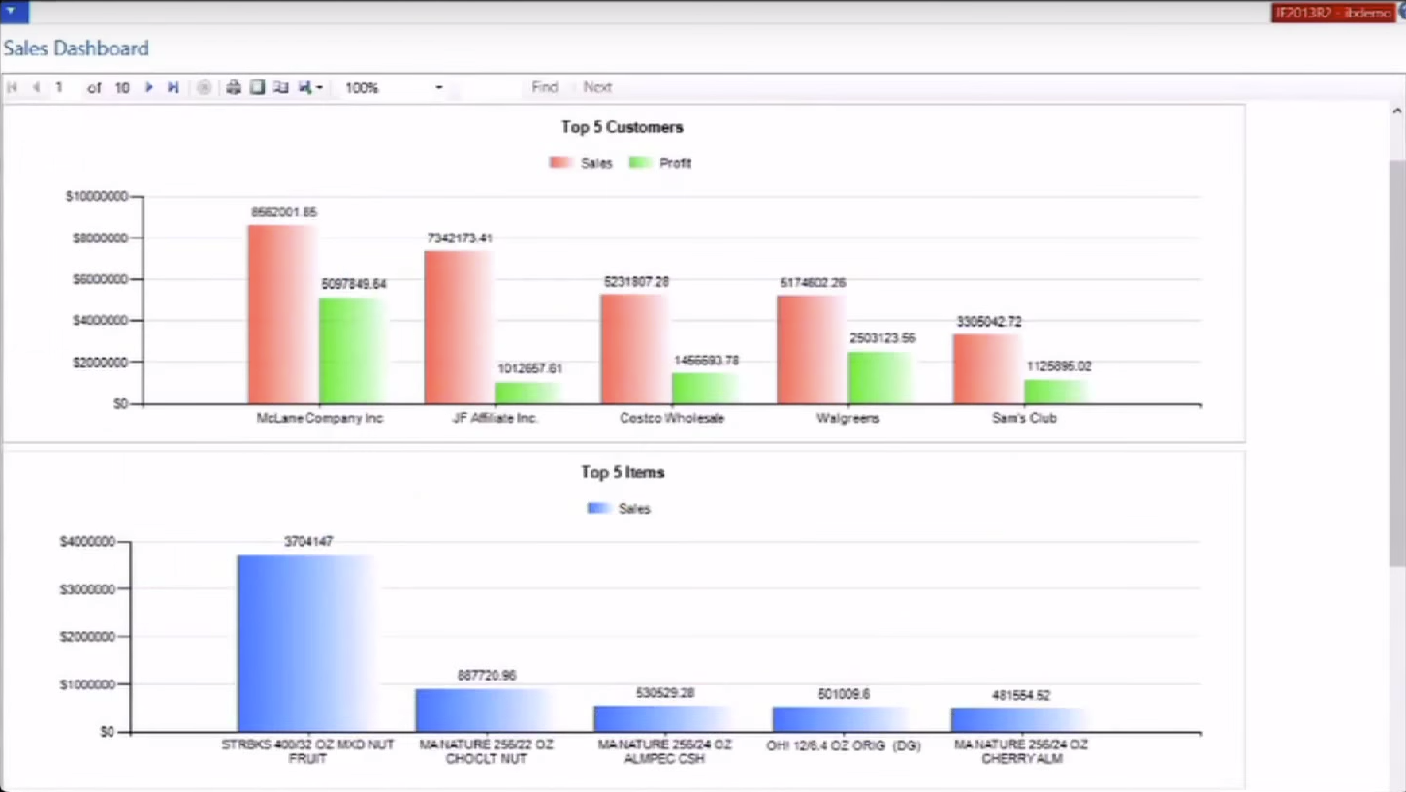Click the Next search link
The image size is (1406, 792).
point(597,87)
